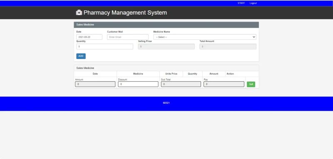
Task: Click the Selling Price field
Action: (166, 46)
